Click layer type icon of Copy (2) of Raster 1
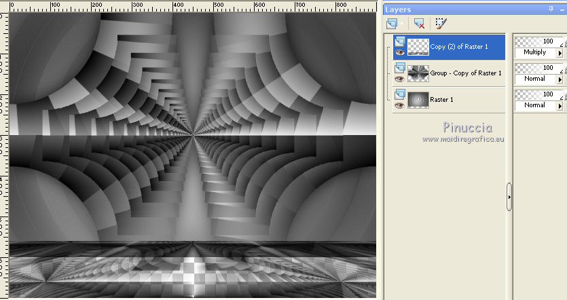This screenshot has width=567, height=300. (399, 41)
